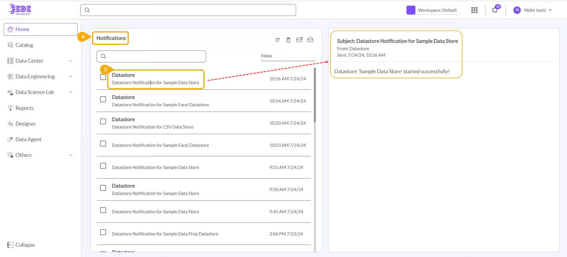Go to Catalog in the sidebar
The height and width of the screenshot is (257, 567).
click(x=24, y=45)
